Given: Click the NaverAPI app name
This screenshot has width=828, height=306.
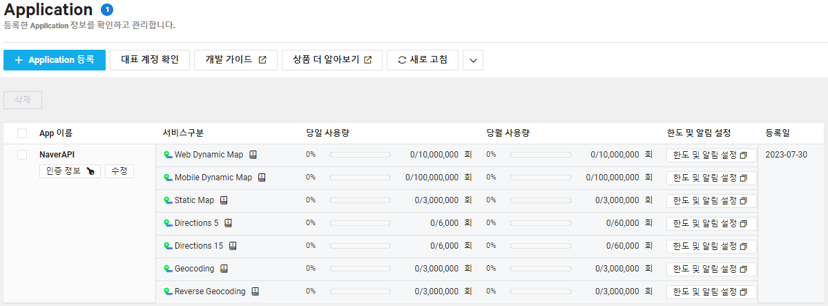Looking at the screenshot, I should coord(57,155).
